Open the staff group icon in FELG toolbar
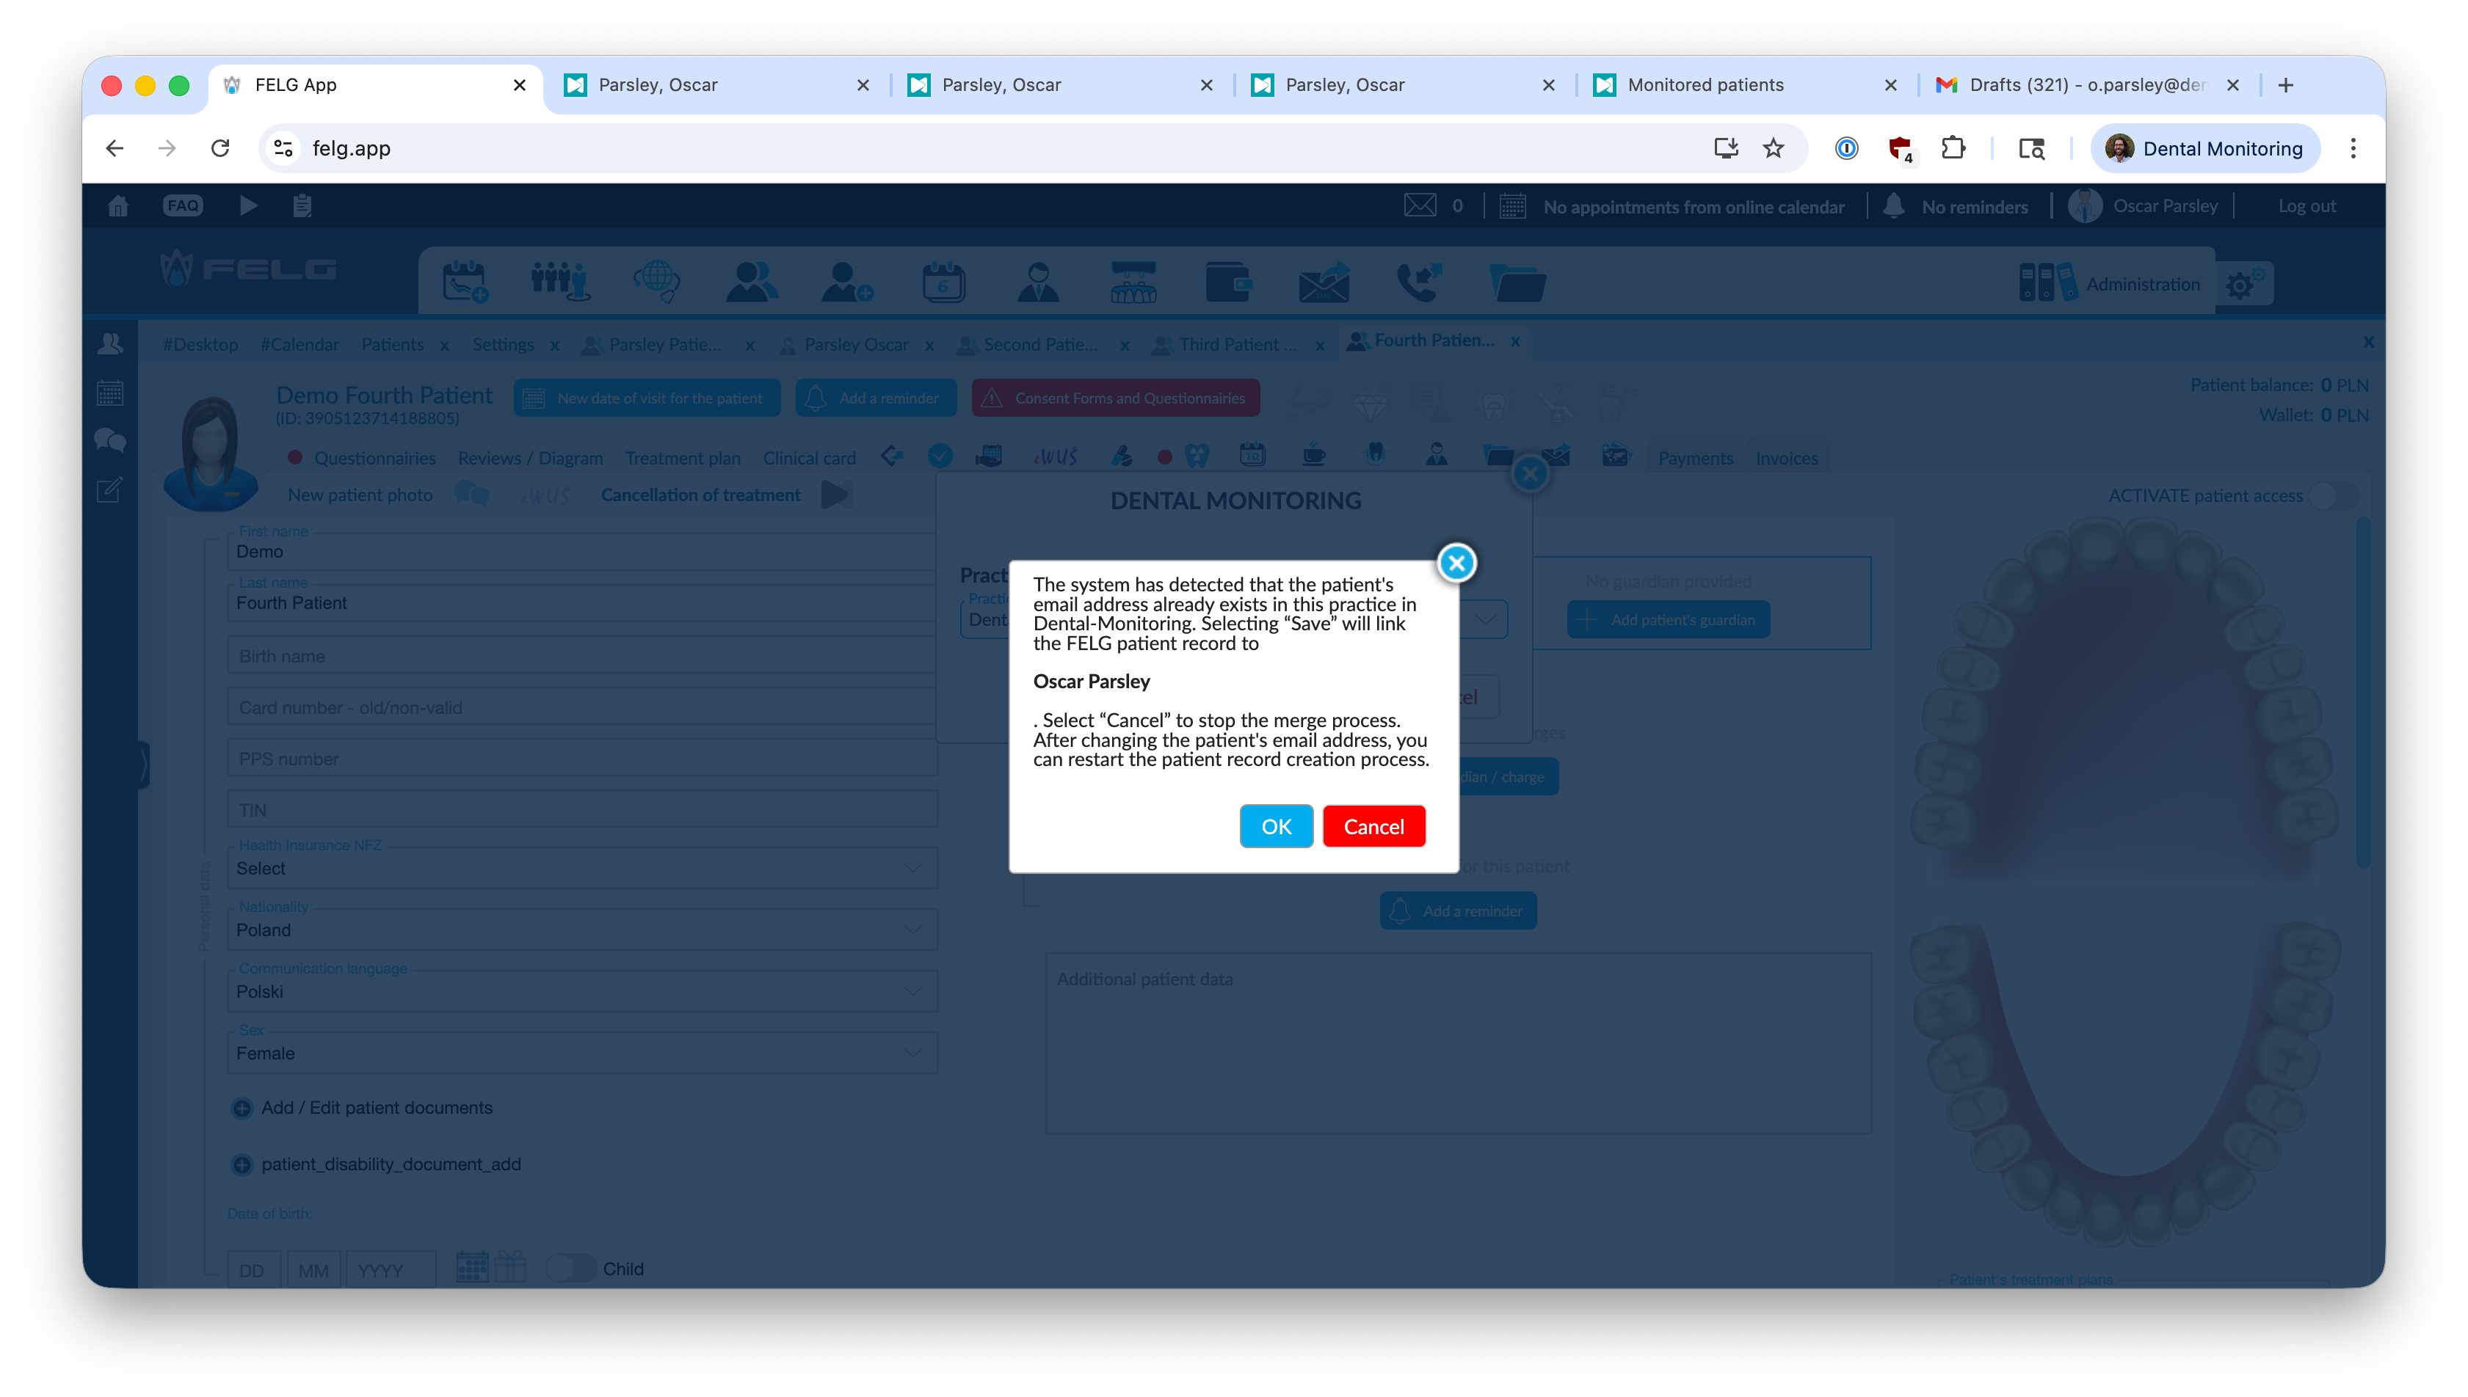 (x=559, y=282)
